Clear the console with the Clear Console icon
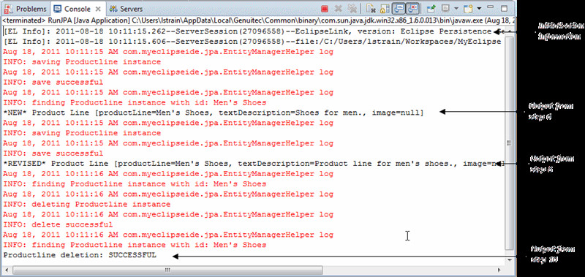This screenshot has width=585, height=277. point(371,9)
